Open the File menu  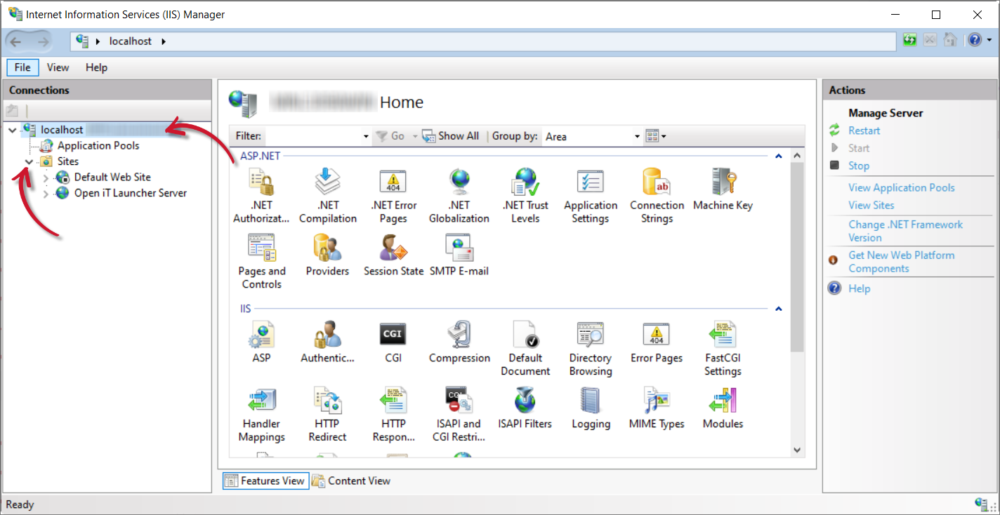(x=22, y=67)
